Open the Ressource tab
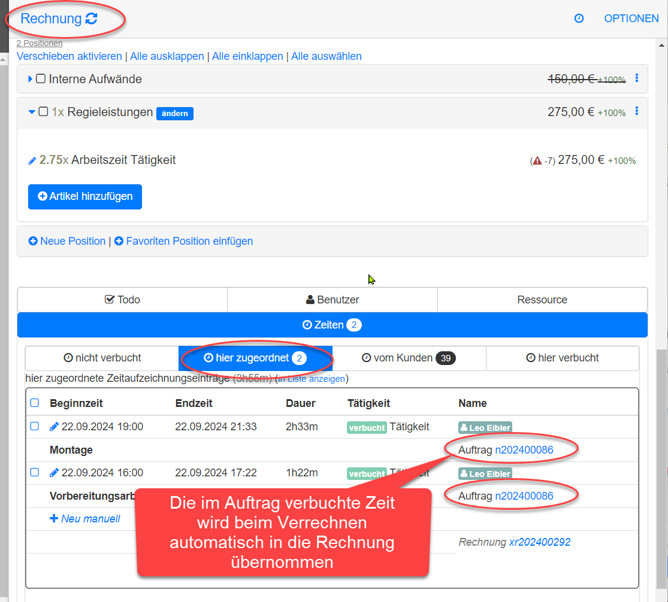668x602 pixels. pyautogui.click(x=542, y=300)
